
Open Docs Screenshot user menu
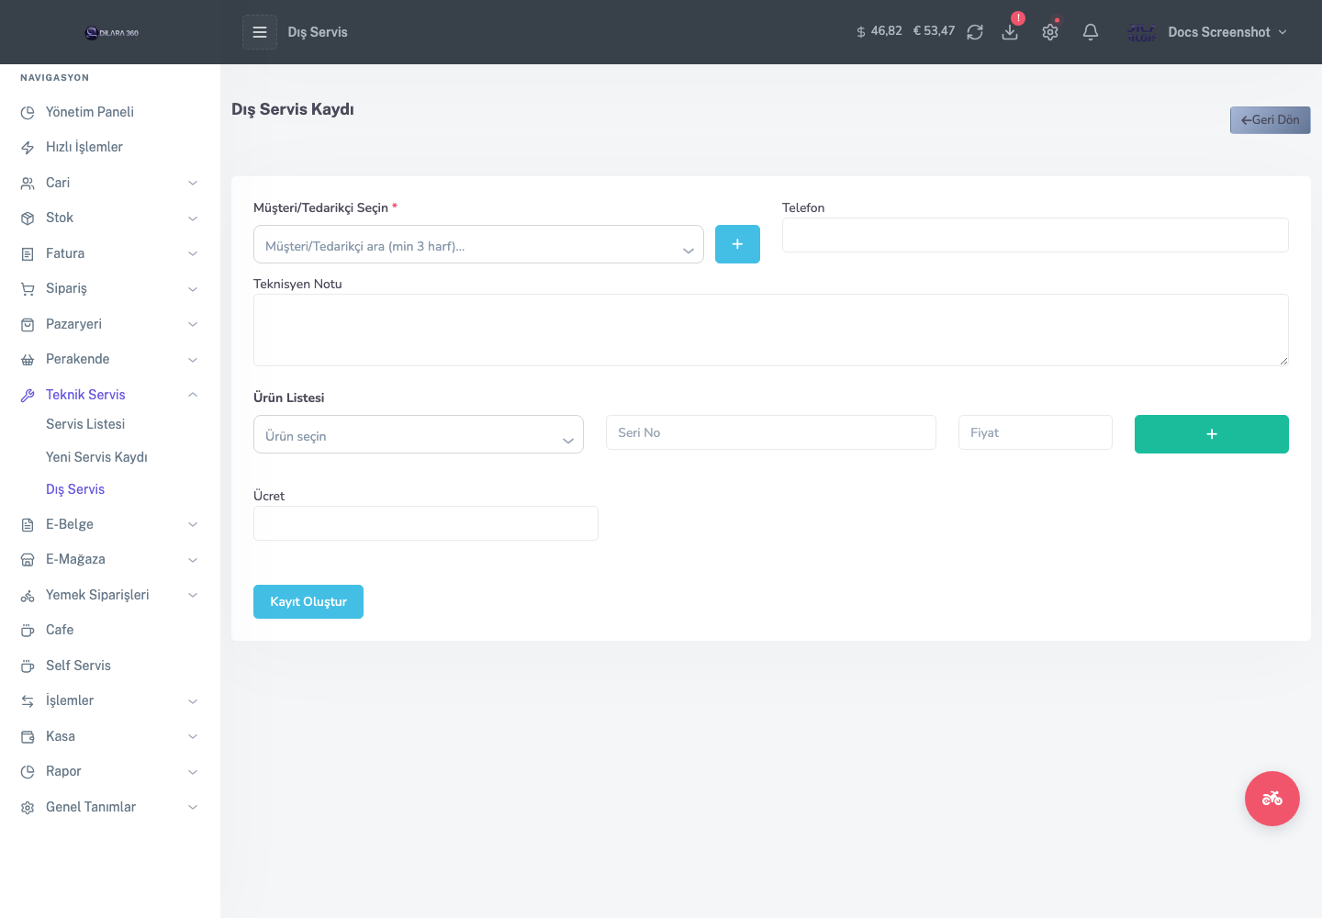point(1207,32)
